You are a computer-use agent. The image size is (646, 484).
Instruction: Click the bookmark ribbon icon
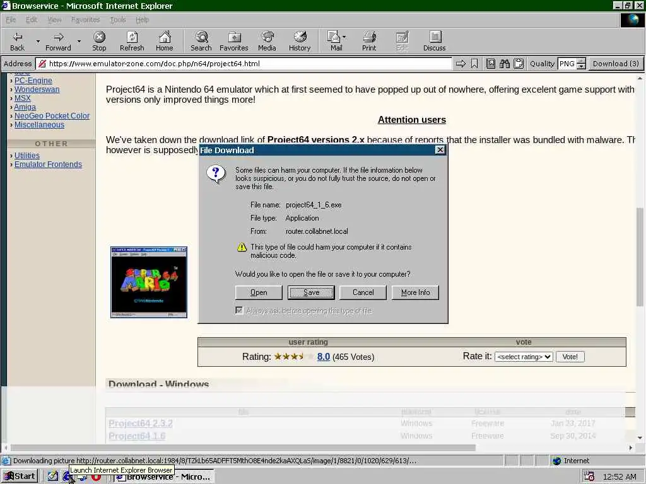(474, 64)
